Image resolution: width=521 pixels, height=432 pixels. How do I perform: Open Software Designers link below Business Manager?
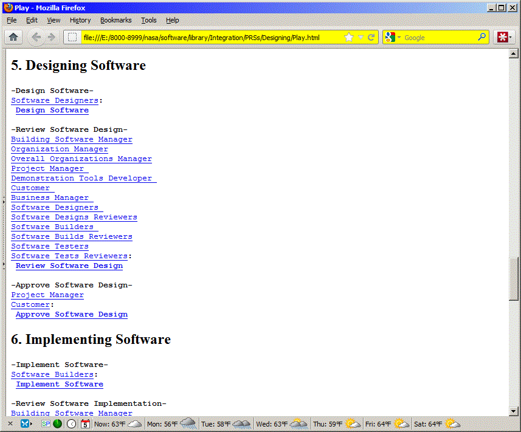tap(57, 207)
